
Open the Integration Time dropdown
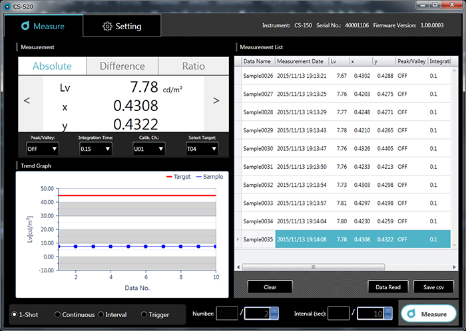pos(95,149)
